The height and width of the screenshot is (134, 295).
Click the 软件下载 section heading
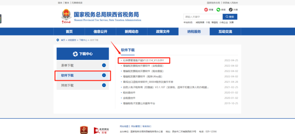[128, 50]
